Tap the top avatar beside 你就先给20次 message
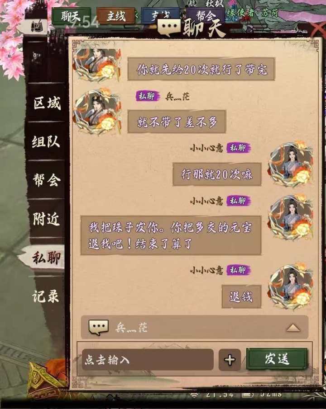 pyautogui.click(x=97, y=65)
